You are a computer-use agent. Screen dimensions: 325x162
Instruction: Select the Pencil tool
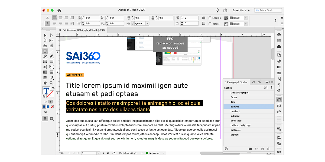[x=51, y=56]
